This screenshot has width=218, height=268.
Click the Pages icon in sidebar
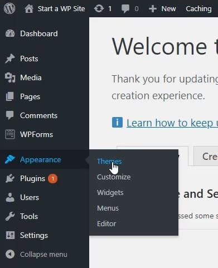[x=10, y=96]
